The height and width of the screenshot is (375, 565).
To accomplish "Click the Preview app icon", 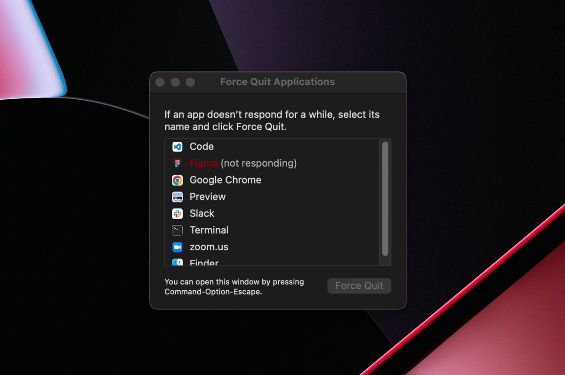I will point(177,197).
